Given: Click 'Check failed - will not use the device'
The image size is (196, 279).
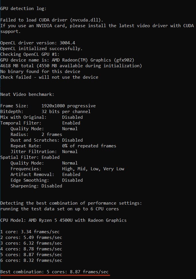Looking at the screenshot, I should coord(49,77).
